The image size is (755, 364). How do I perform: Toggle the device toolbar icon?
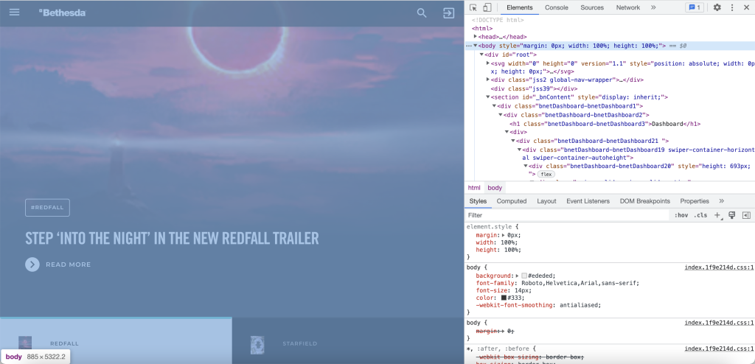(x=487, y=7)
